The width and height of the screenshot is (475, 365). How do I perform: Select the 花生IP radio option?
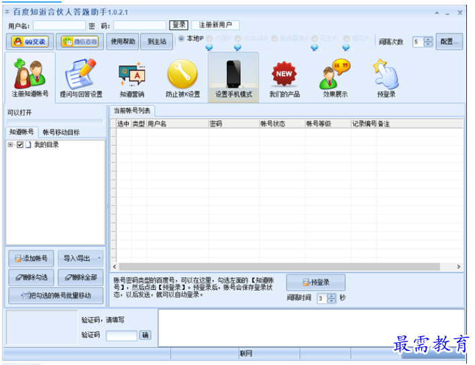click(315, 38)
